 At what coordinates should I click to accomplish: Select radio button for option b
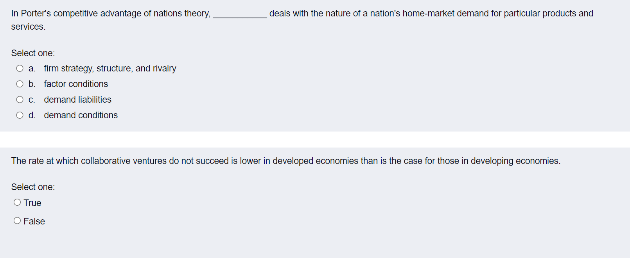point(20,84)
